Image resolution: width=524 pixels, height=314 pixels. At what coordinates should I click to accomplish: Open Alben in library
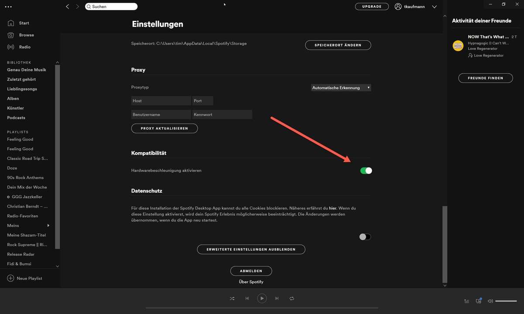click(x=13, y=99)
